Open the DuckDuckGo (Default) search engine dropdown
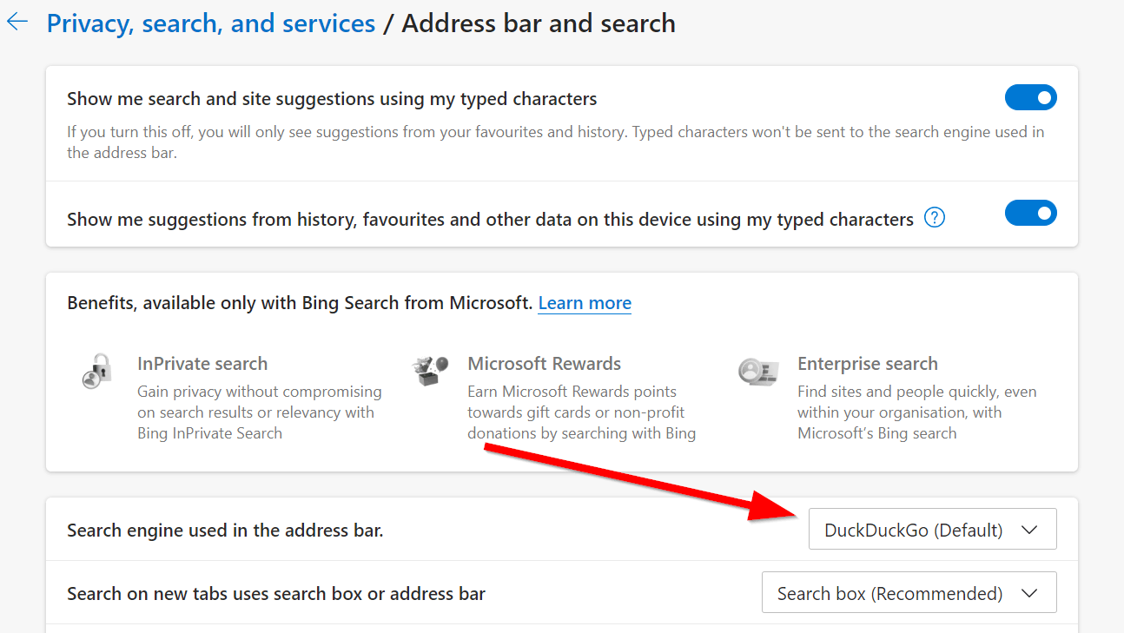The height and width of the screenshot is (633, 1124). [932, 529]
